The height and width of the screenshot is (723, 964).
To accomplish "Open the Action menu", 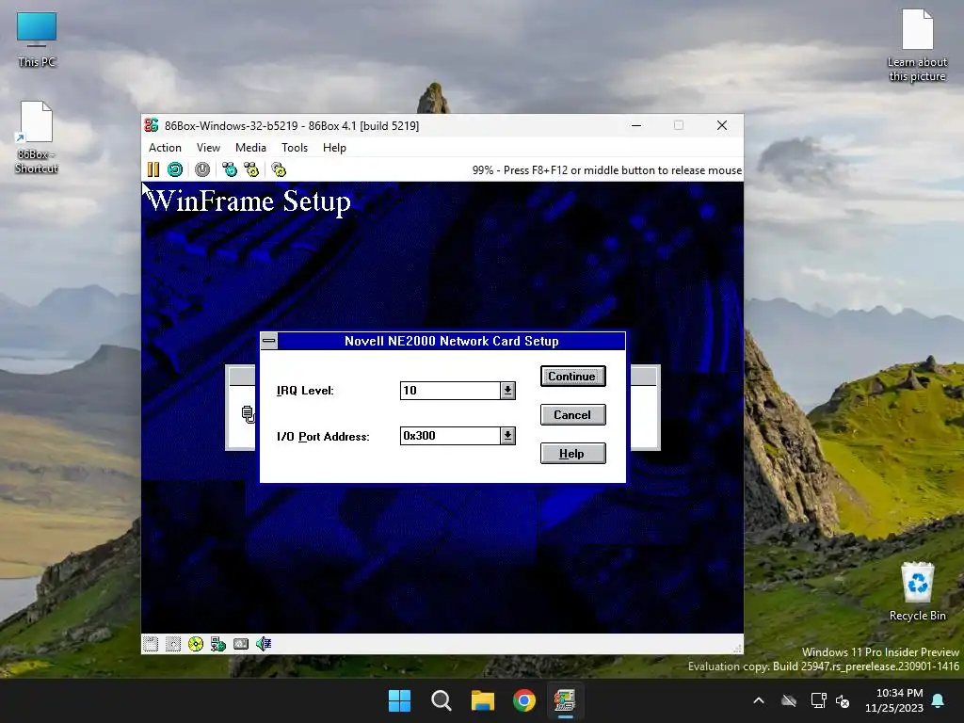I will (165, 148).
